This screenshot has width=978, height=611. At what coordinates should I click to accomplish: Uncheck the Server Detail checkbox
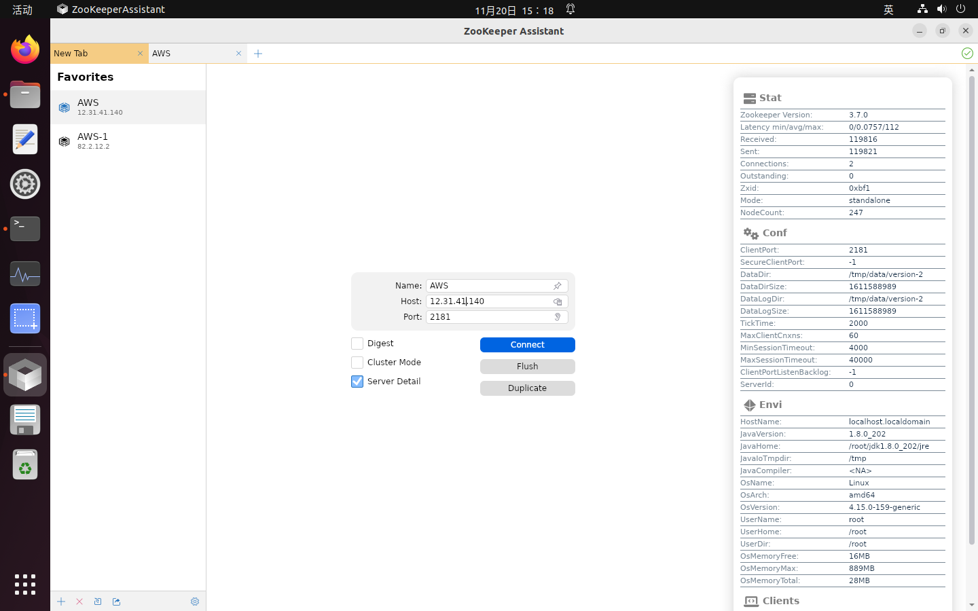[x=357, y=382]
